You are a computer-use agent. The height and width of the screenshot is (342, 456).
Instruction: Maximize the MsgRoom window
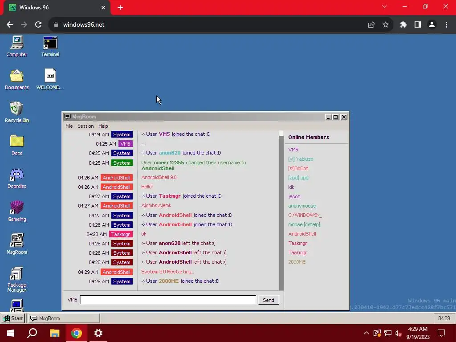336,117
